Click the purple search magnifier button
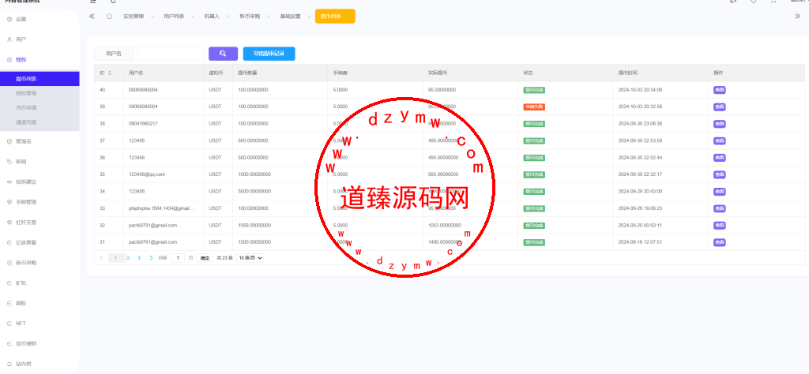809x374 pixels. coord(223,54)
